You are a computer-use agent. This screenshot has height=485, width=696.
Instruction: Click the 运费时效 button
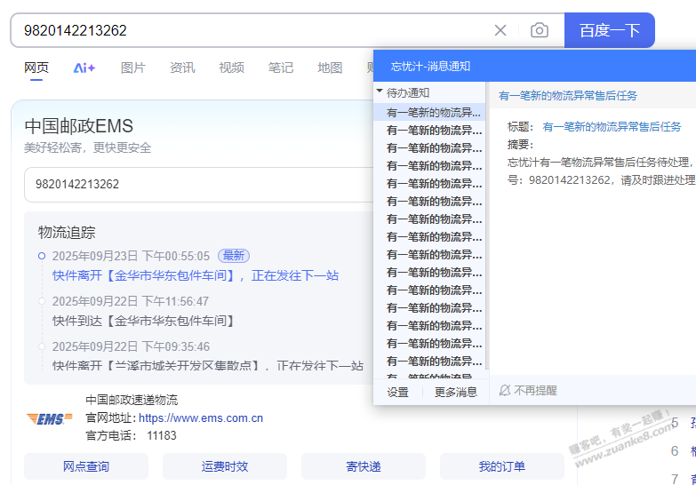pos(225,466)
